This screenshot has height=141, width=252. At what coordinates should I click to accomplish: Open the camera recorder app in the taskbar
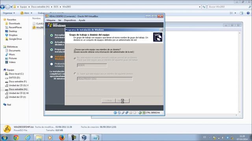tap(74, 137)
